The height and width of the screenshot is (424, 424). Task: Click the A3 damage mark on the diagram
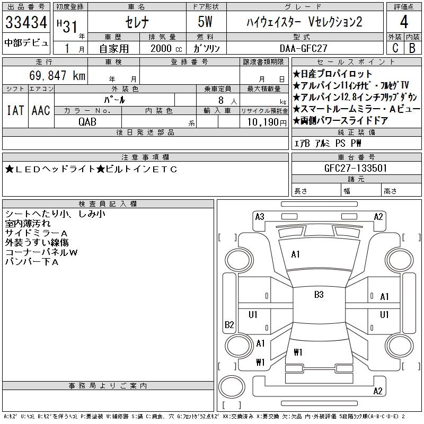pyautogui.click(x=260, y=216)
